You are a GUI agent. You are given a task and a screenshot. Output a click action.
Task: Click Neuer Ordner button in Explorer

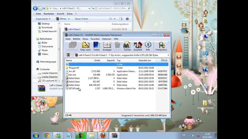pyautogui.click(x=81, y=19)
